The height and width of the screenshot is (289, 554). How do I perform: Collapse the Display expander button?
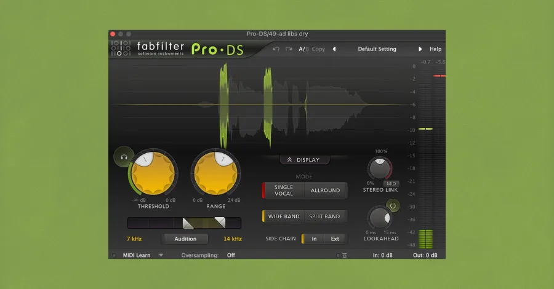[x=304, y=160]
